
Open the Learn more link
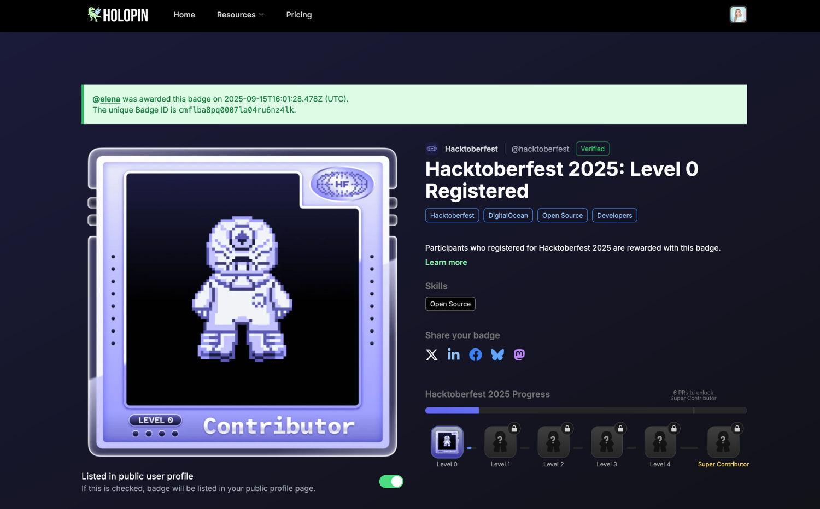pos(446,262)
